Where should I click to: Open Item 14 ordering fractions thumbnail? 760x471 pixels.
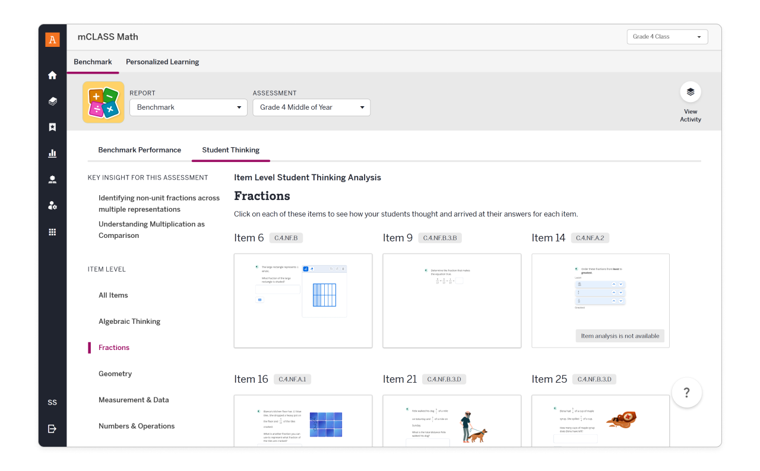pos(601,301)
